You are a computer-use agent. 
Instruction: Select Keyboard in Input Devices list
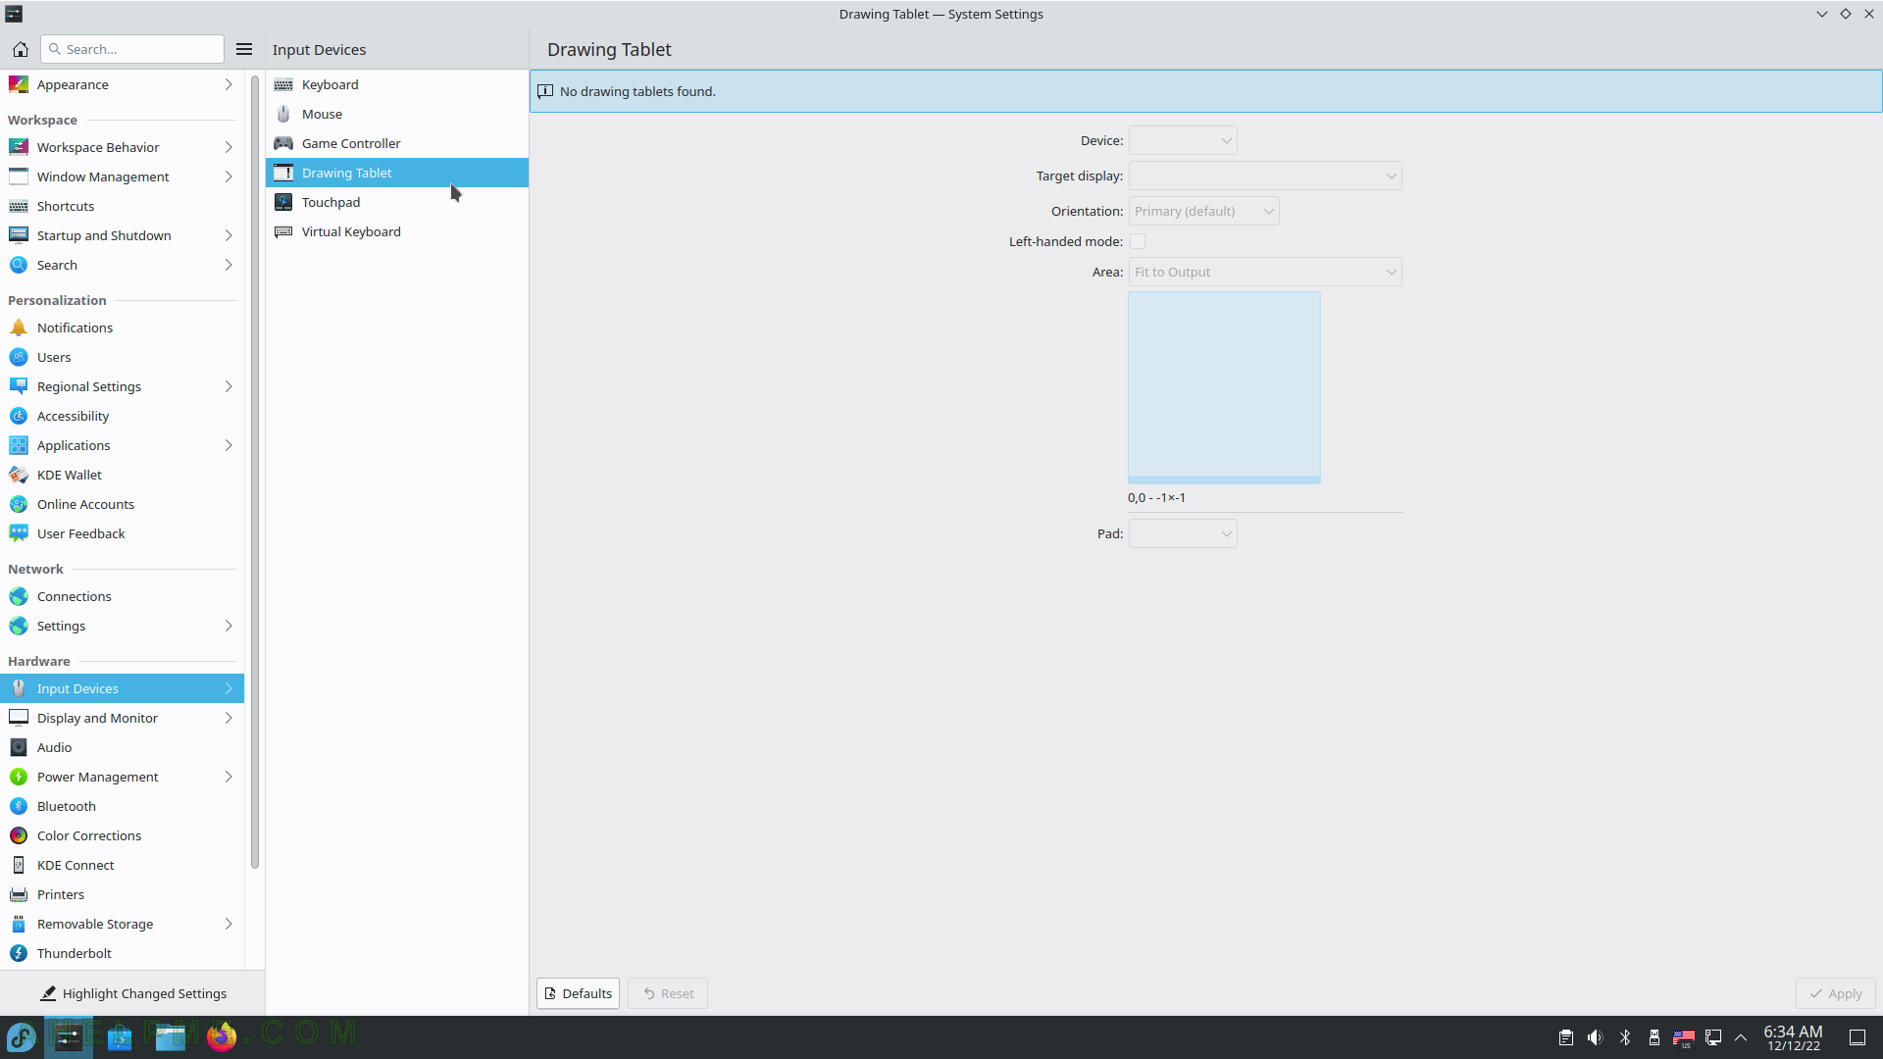pos(397,84)
